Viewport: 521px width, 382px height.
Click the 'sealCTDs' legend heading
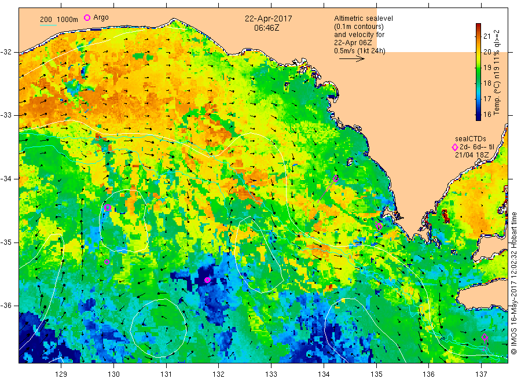click(x=471, y=139)
